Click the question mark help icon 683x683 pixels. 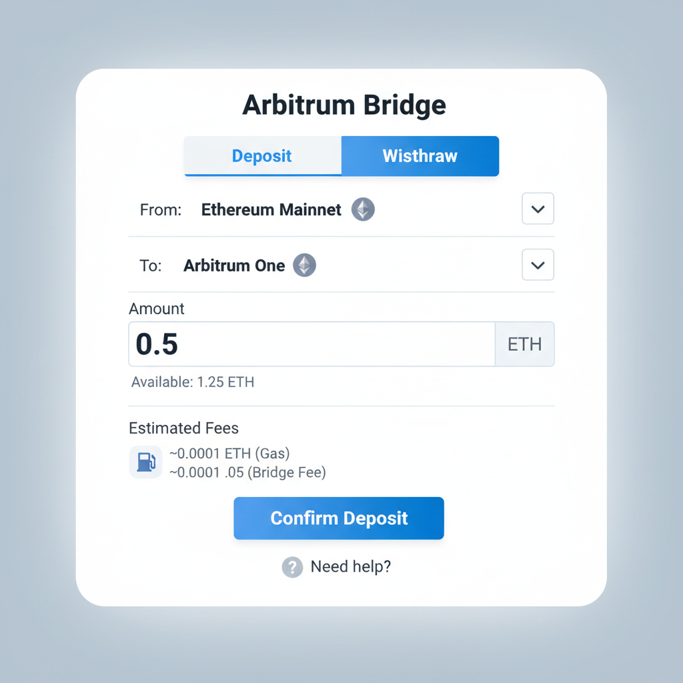tap(291, 566)
